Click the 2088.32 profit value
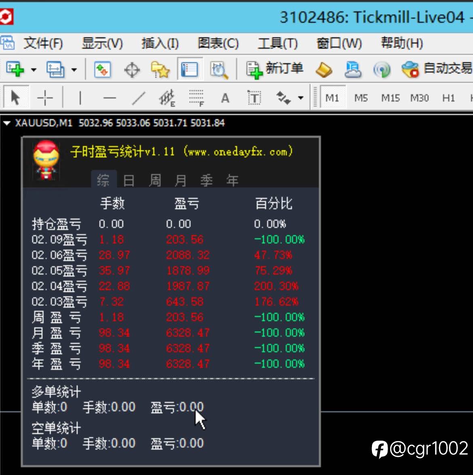The width and height of the screenshot is (473, 475). coord(188,255)
